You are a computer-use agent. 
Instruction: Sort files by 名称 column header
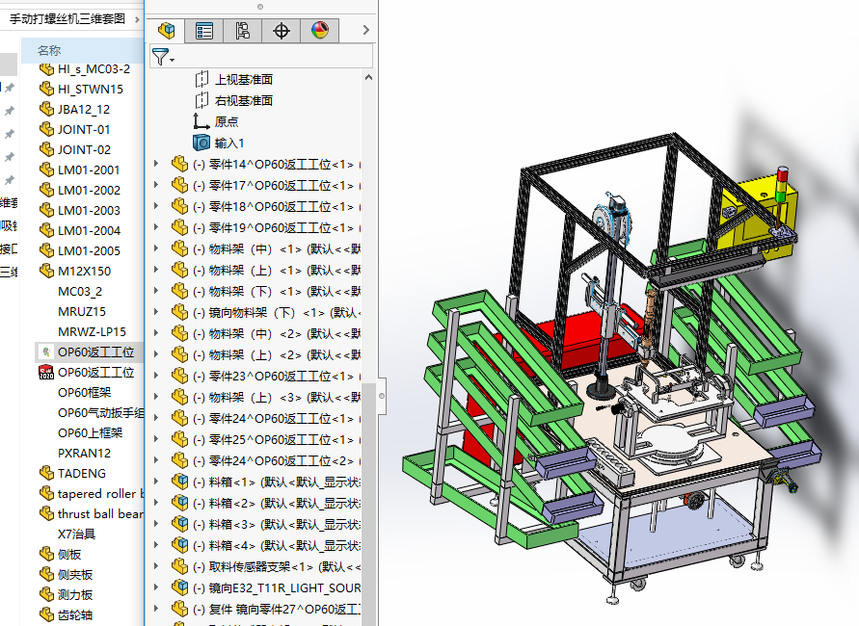[x=49, y=50]
